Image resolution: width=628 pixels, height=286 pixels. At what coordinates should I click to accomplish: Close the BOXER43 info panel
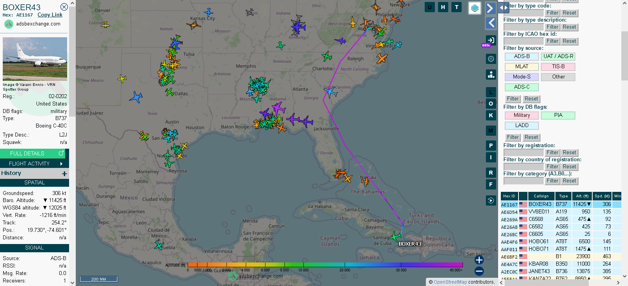tap(64, 7)
